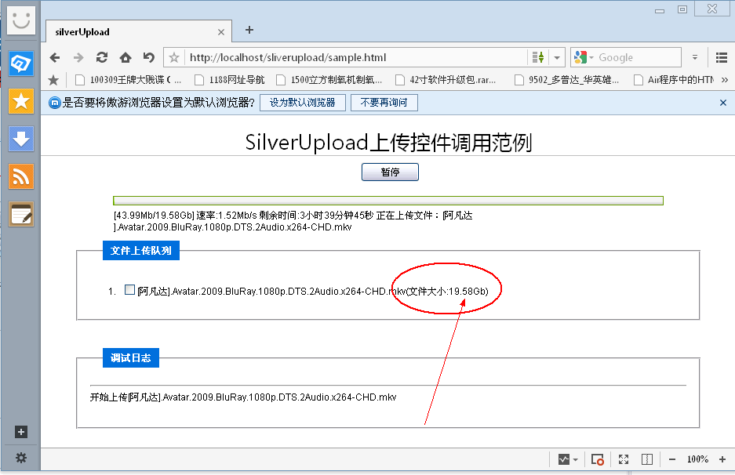Open the Downloads sidebar panel
This screenshot has height=475, width=735.
click(20, 139)
